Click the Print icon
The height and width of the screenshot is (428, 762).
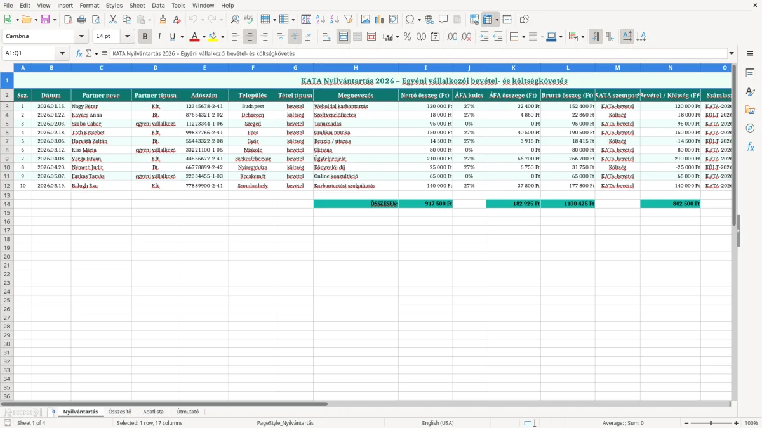83,20
